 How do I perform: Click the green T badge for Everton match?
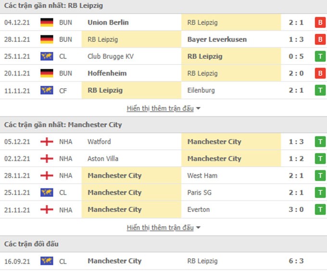[320, 210]
